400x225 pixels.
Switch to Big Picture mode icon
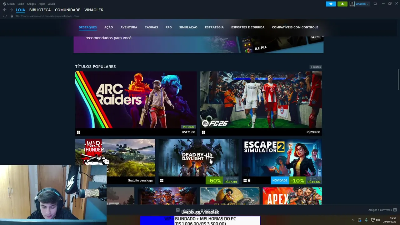[x=375, y=4]
